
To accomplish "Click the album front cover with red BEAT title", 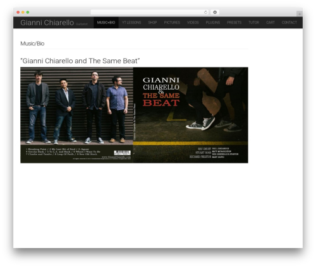I will (x=191, y=115).
